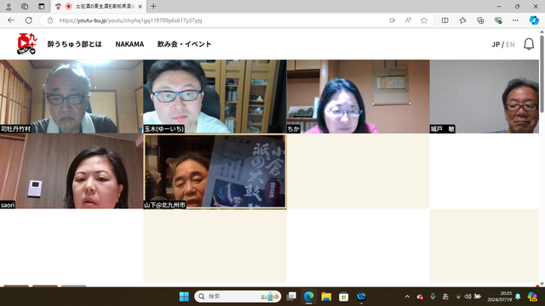Click the camera icon in the address bar
The height and width of the screenshot is (306, 545).
coord(392,20)
